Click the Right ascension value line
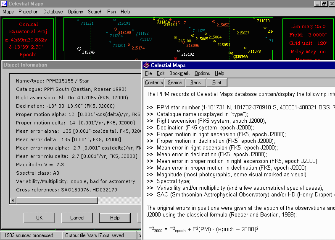335x240 pixels. coord(72,98)
